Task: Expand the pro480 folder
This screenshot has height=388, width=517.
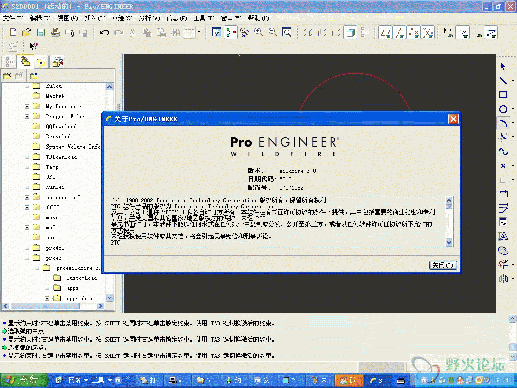Action: (x=27, y=248)
